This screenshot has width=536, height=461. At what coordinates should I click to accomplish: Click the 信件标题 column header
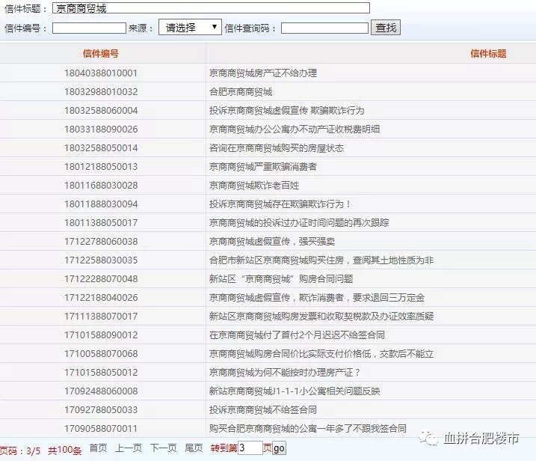(488, 53)
